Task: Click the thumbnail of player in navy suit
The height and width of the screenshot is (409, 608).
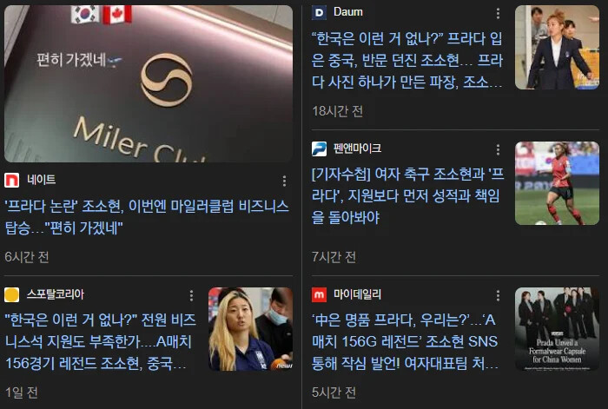Action: click(557, 47)
